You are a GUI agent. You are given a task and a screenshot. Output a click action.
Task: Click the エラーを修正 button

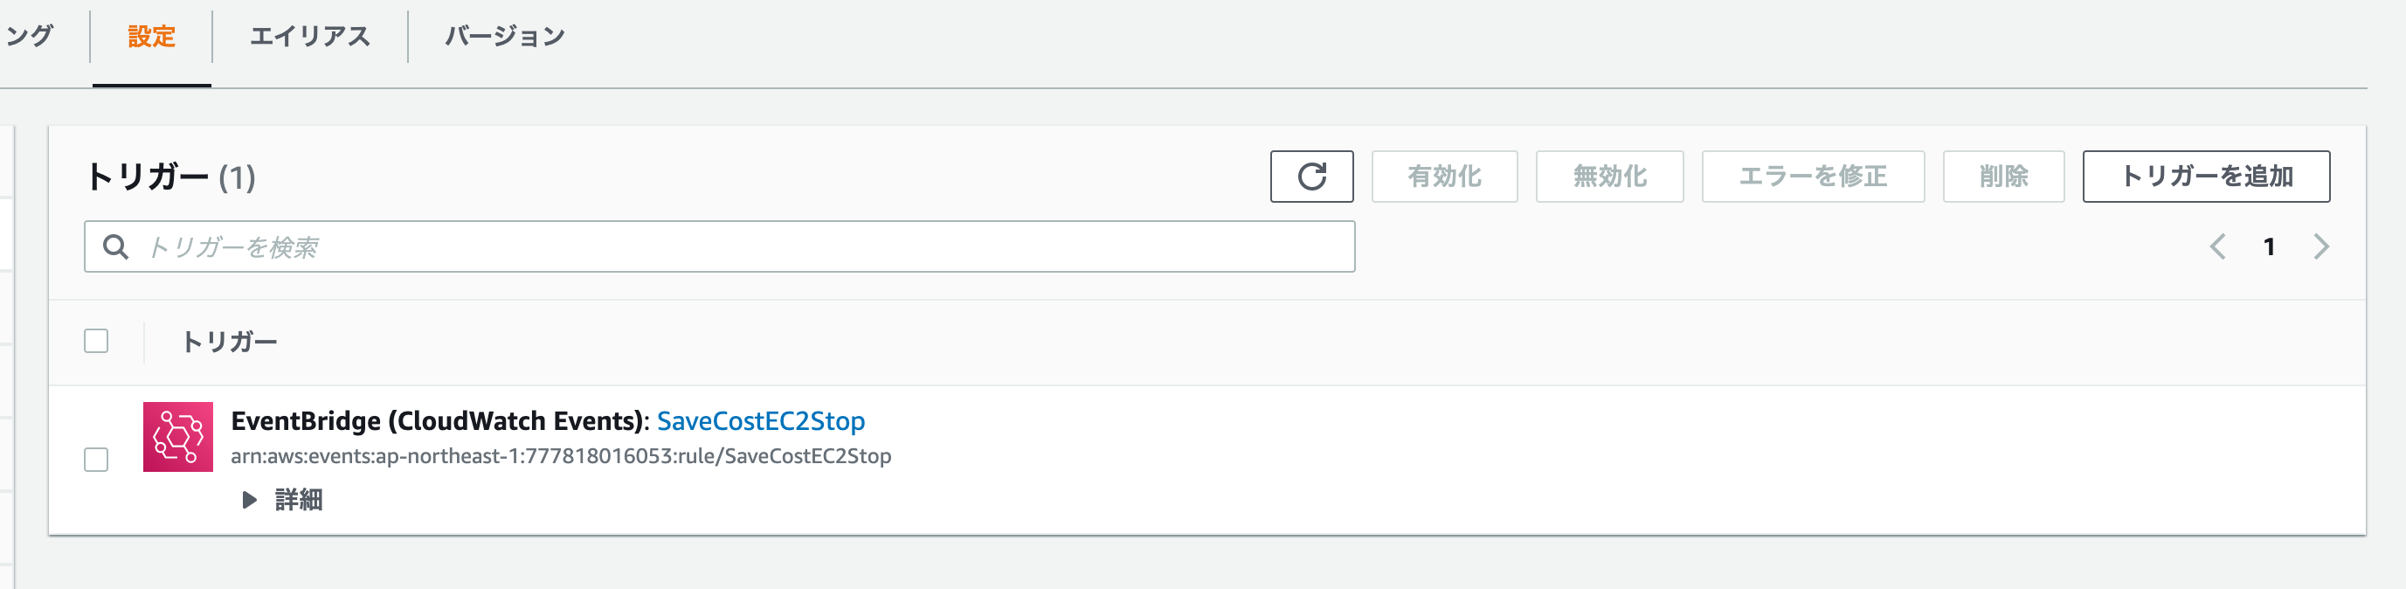point(1813,176)
